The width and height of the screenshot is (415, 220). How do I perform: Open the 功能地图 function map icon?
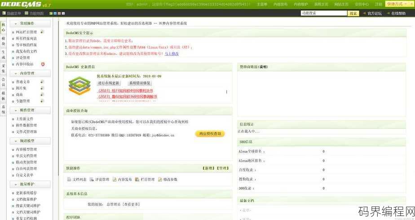point(26,13)
